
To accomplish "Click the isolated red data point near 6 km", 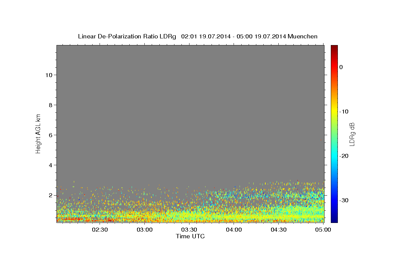I will tap(321, 140).
